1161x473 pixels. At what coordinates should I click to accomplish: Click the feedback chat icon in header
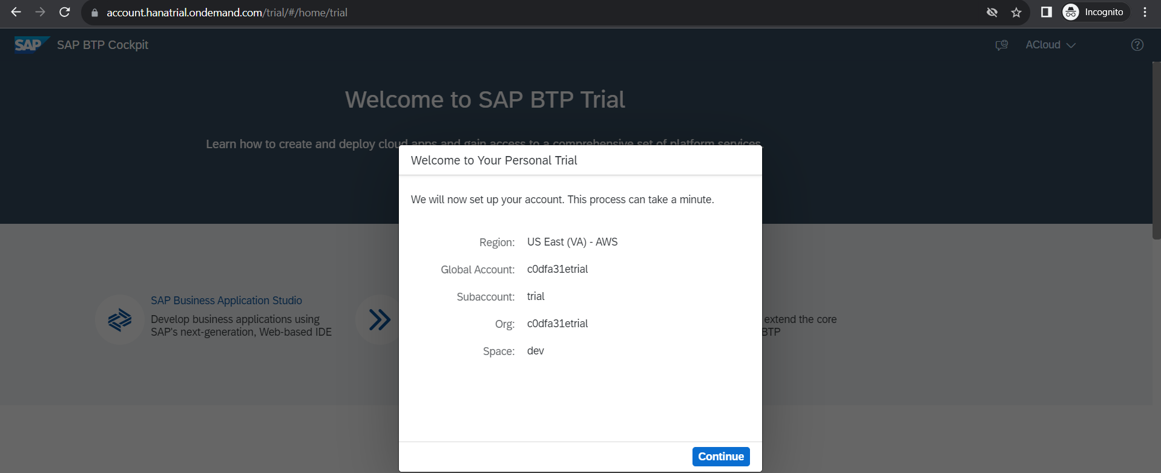tap(1001, 45)
